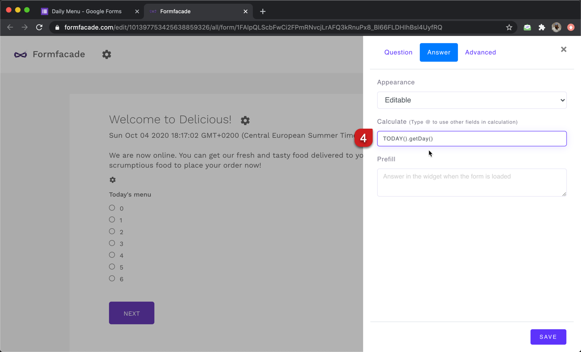
Task: Click small gear above Today's menu
Action: coord(113,180)
